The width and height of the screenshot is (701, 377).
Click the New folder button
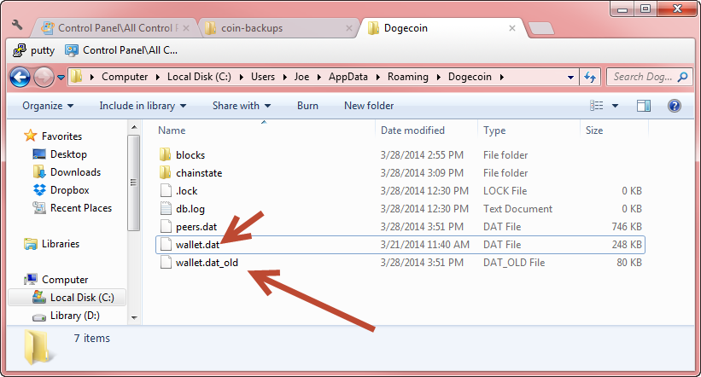369,106
